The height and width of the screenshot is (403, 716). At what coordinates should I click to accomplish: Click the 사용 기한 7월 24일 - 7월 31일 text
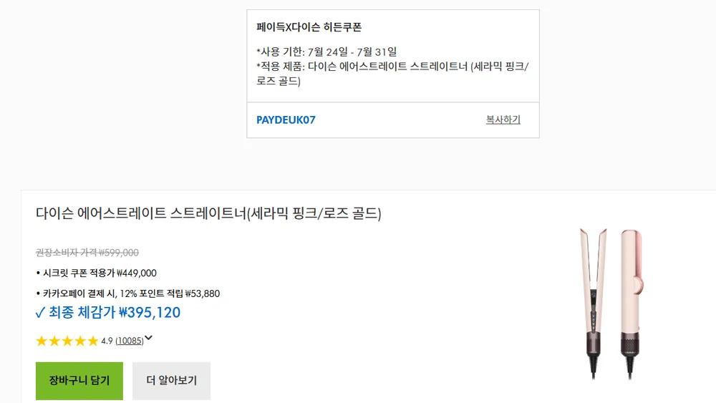[x=326, y=52]
